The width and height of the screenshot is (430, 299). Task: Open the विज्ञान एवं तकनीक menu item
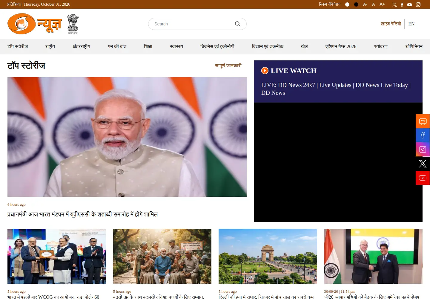pos(268,46)
